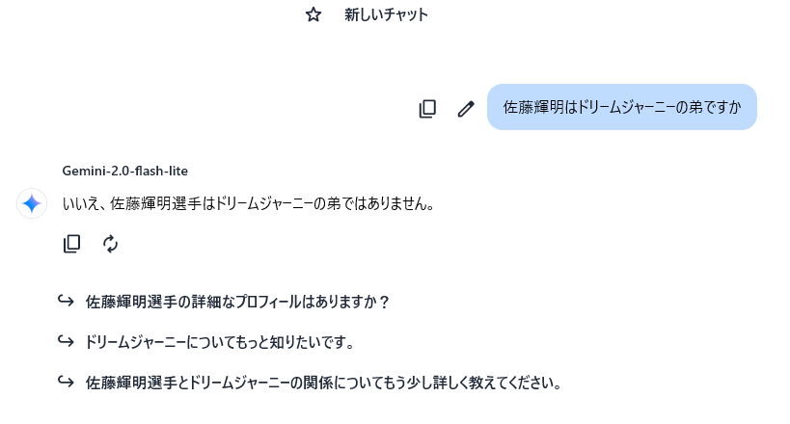Viewport: 790px width, 424px height.
Task: Click the 'Gemini-2.0-flash-lite' model label
Action: coord(124,170)
